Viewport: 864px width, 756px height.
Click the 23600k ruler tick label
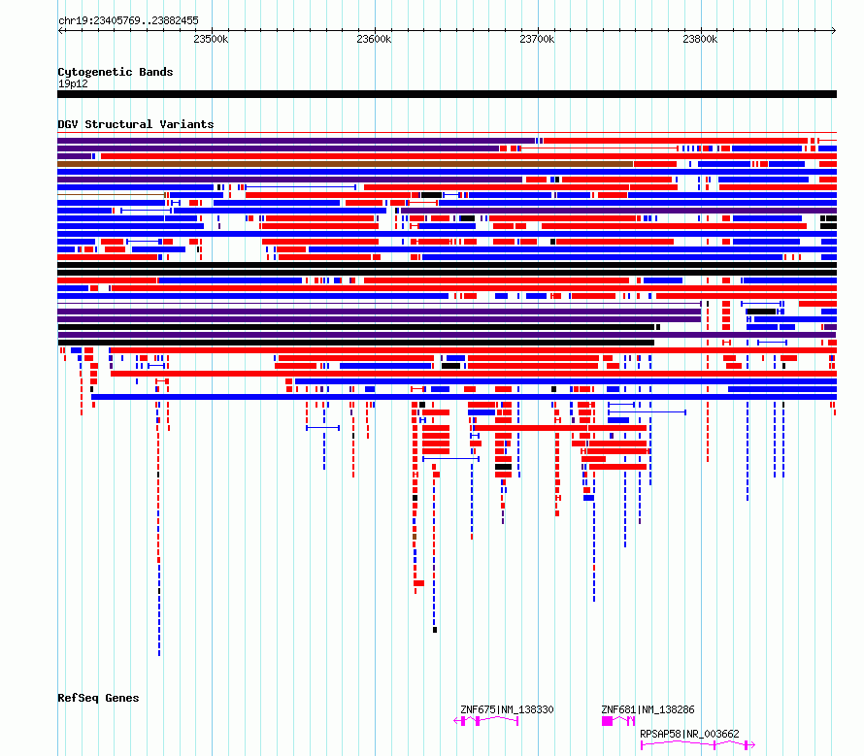374,39
